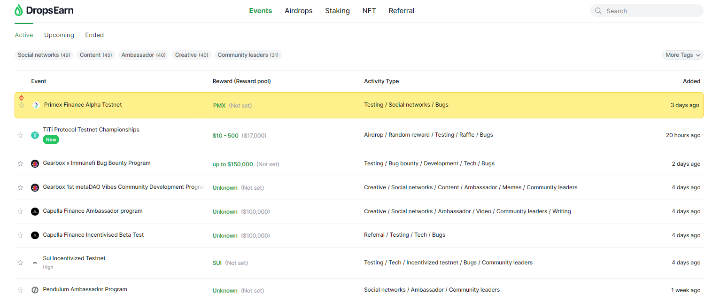Screen dimensions: 720x302
Task: Click the Pendulum Ambassador Program icon
Action: (35, 290)
